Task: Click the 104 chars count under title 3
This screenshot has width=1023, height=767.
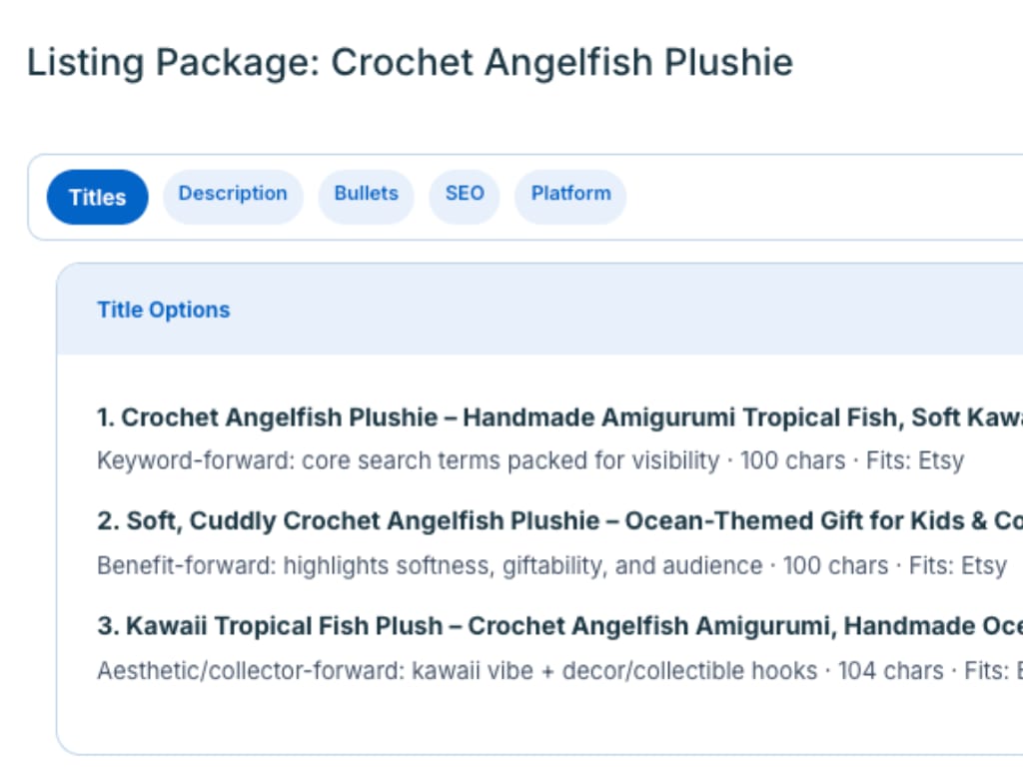Action: click(890, 670)
